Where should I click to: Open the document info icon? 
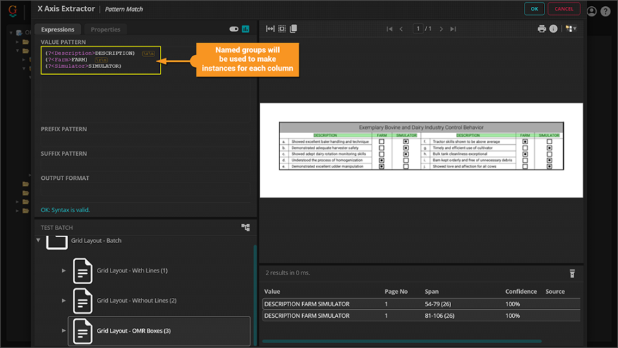[553, 29]
